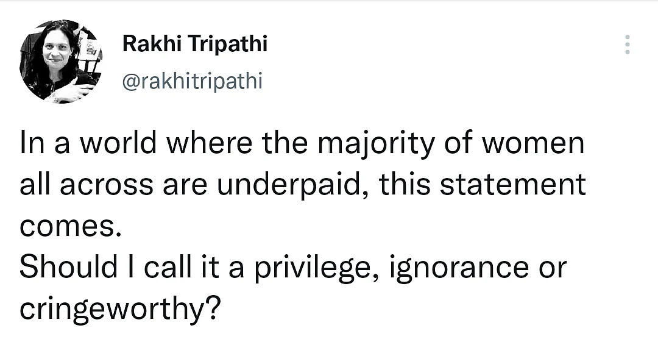Click the word 'Should' in the tweet
Image resolution: width=658 pixels, height=342 pixels.
coord(68,267)
